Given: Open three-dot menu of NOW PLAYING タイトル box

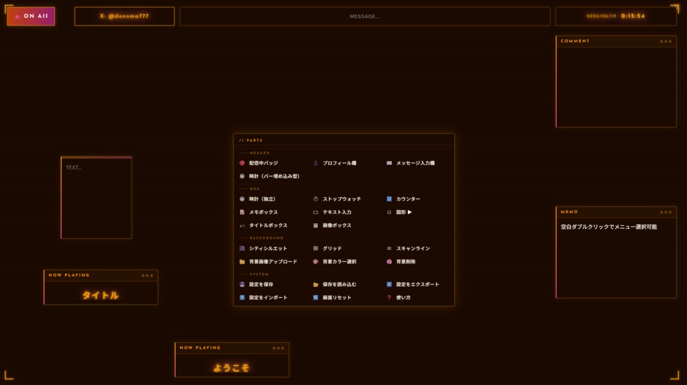Looking at the screenshot, I should tap(147, 276).
